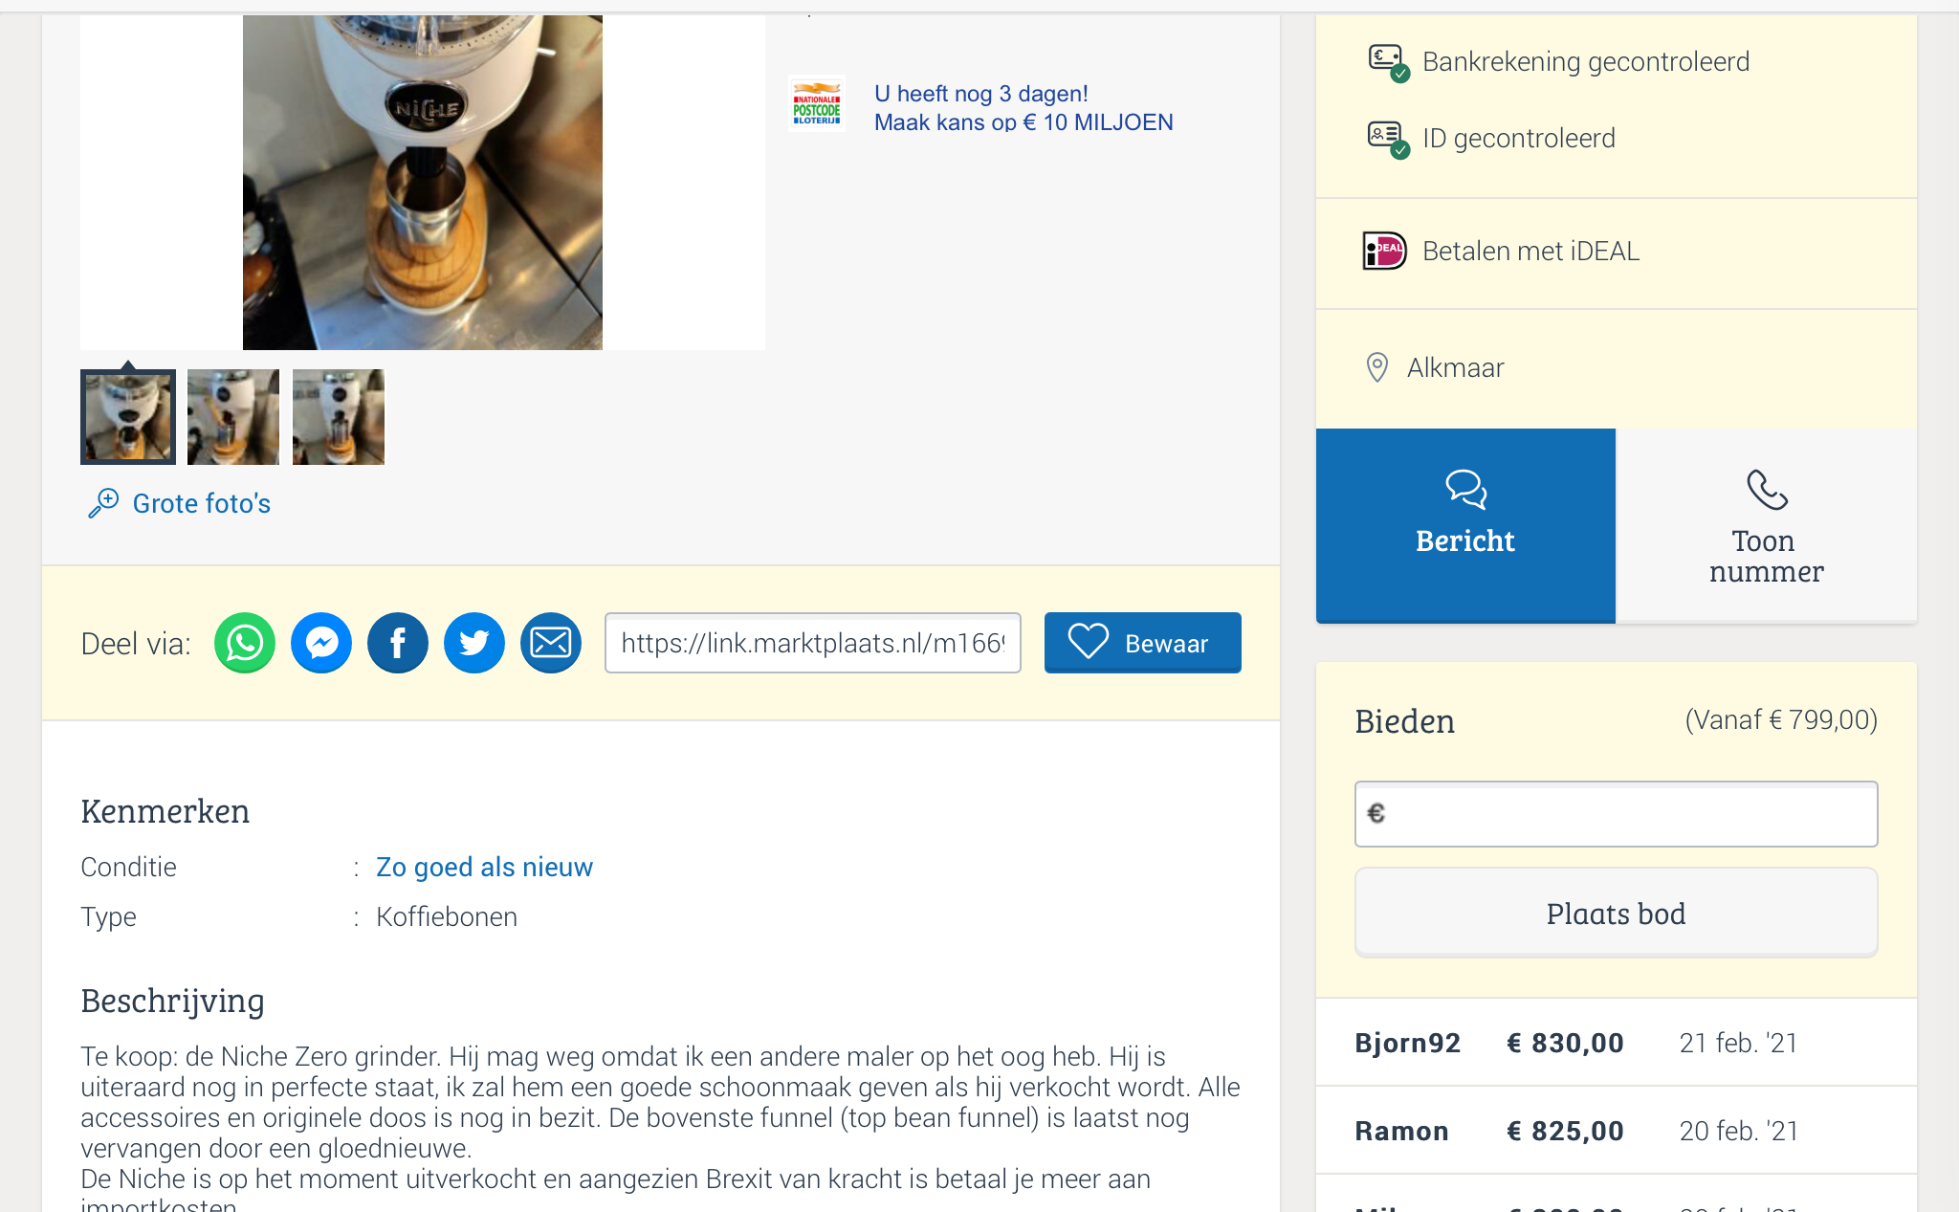Image resolution: width=1959 pixels, height=1212 pixels.
Task: Click the Postcode Loterij ad logo
Action: 817,105
